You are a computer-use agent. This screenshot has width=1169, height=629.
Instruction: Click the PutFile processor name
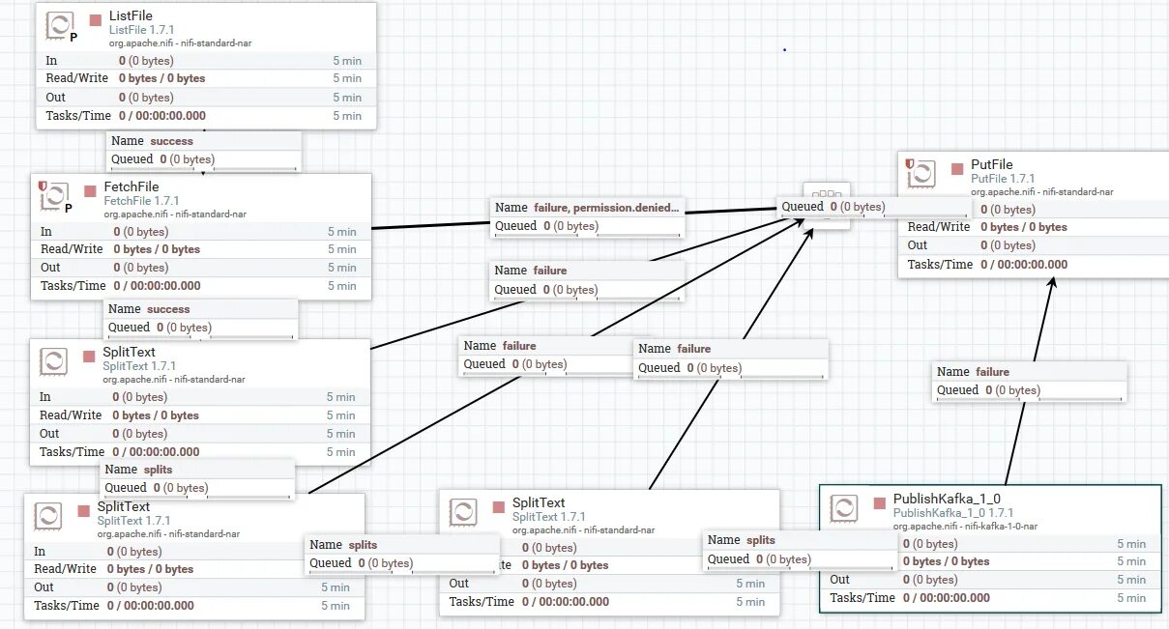pos(992,164)
